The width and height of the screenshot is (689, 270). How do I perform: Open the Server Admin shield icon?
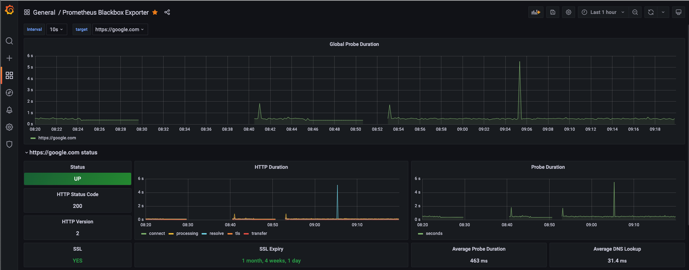9,144
